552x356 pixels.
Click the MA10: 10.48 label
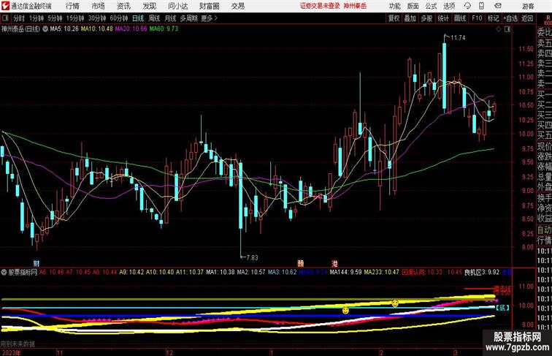click(97, 29)
